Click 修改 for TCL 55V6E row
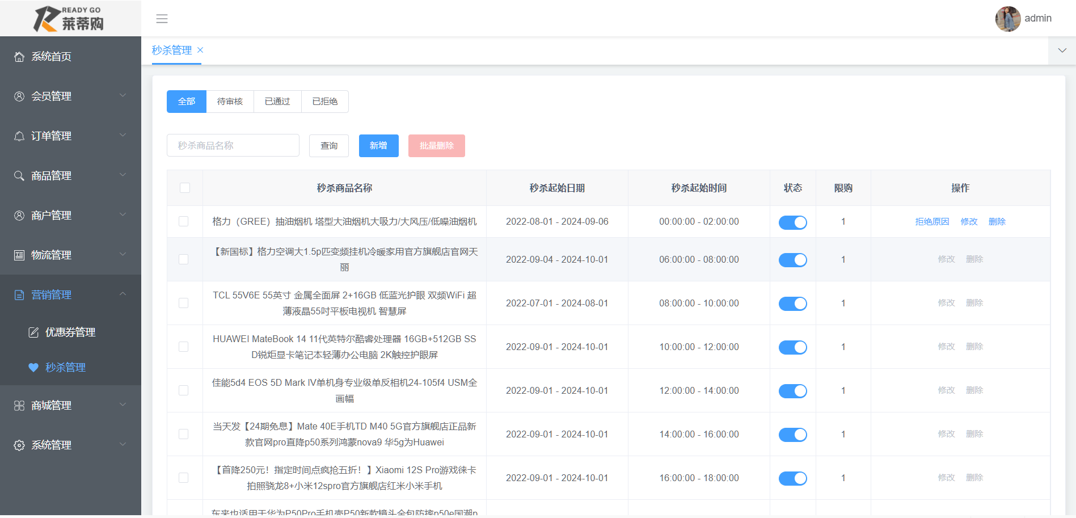The image size is (1076, 518). click(x=946, y=303)
